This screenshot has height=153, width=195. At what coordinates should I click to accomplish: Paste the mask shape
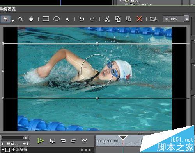coord(128,19)
